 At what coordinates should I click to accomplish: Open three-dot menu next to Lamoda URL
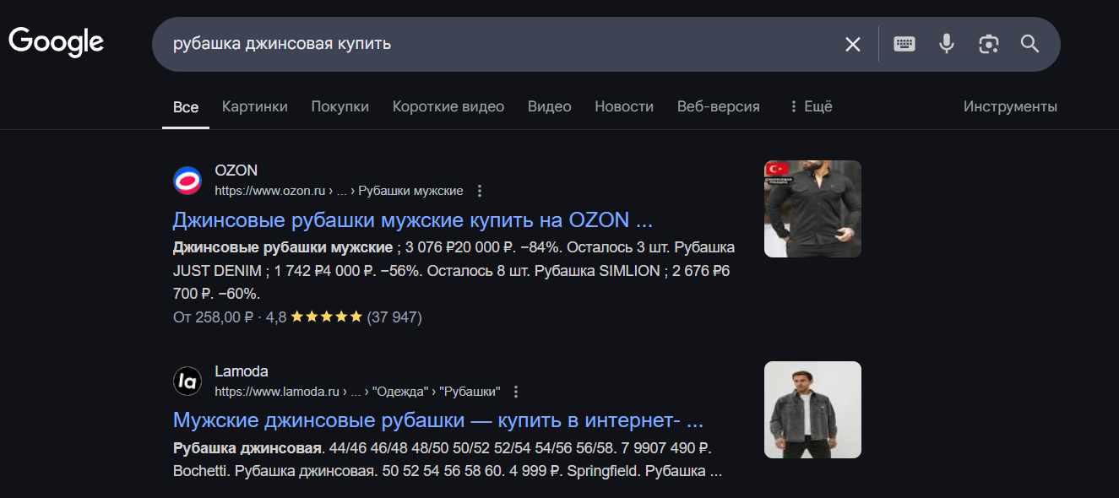(516, 392)
